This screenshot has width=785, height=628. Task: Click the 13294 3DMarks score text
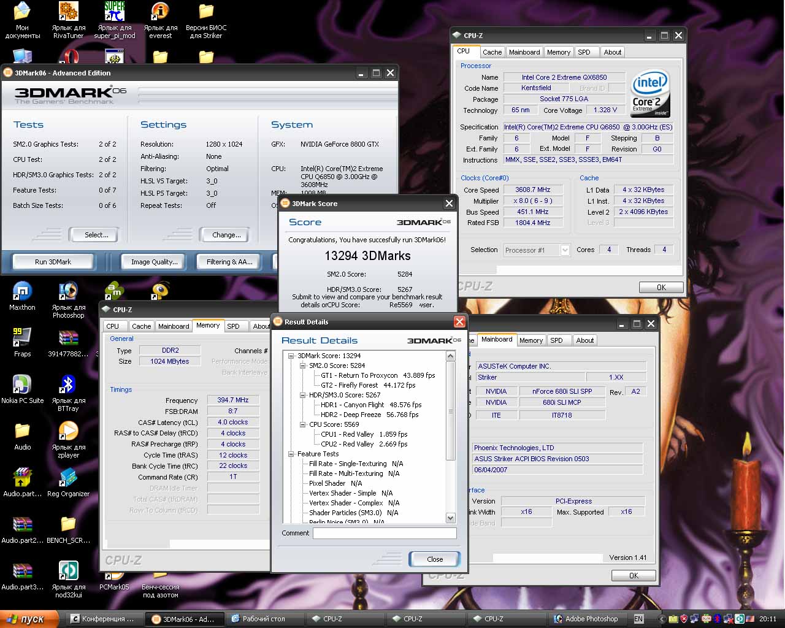click(x=367, y=256)
